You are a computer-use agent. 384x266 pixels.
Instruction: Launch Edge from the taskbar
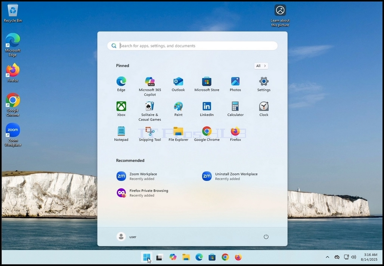199,257
